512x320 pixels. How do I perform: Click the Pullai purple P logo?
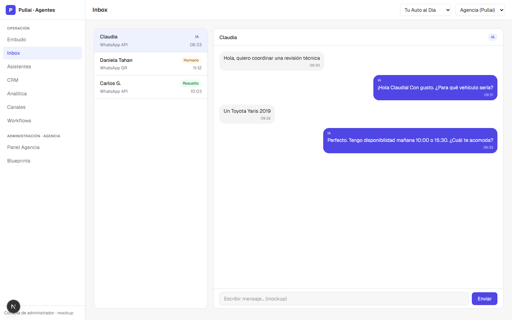(11, 10)
